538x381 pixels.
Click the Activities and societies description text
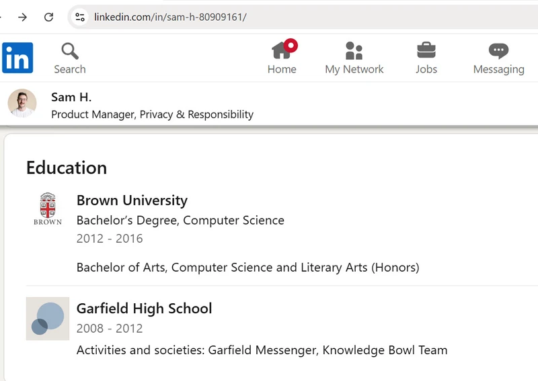click(262, 350)
